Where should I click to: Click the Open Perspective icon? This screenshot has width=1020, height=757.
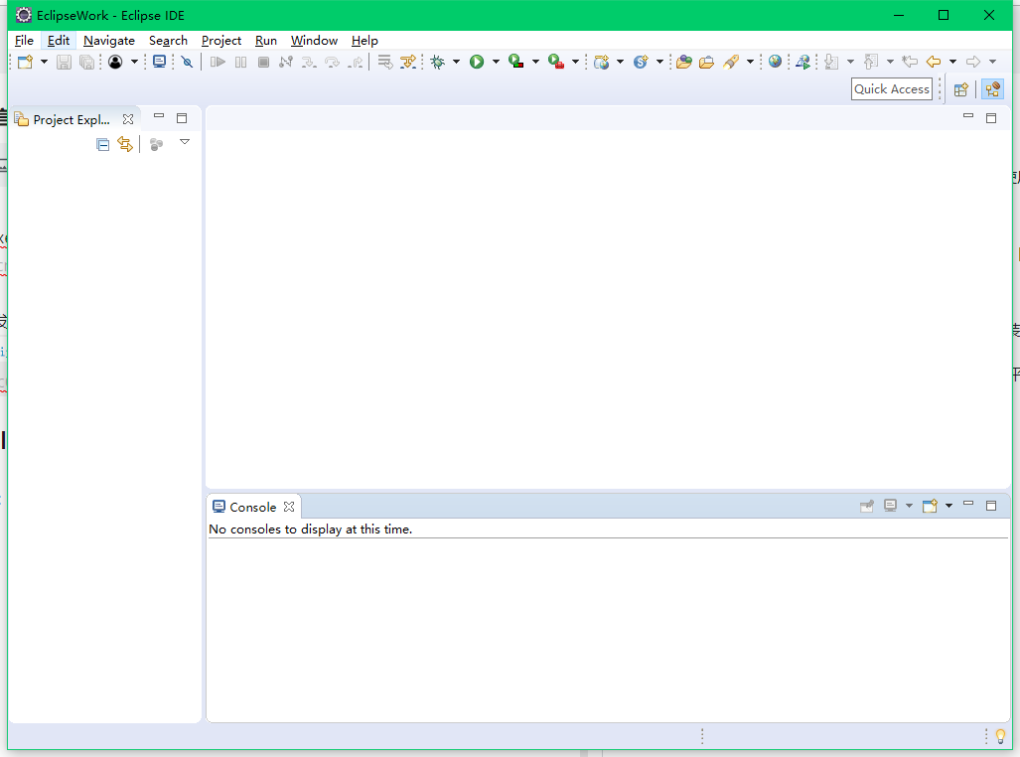click(x=960, y=89)
